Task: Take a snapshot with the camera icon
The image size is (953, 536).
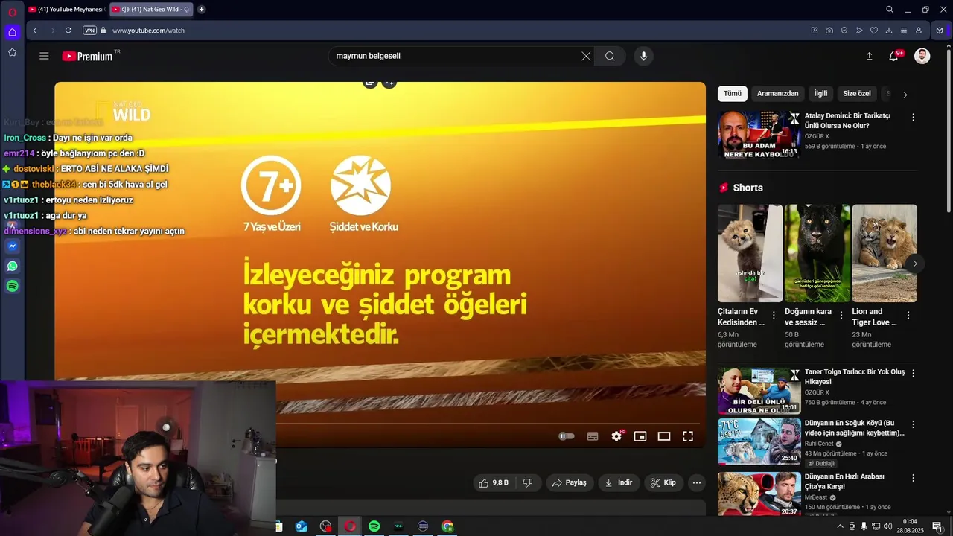Action: coord(829,31)
